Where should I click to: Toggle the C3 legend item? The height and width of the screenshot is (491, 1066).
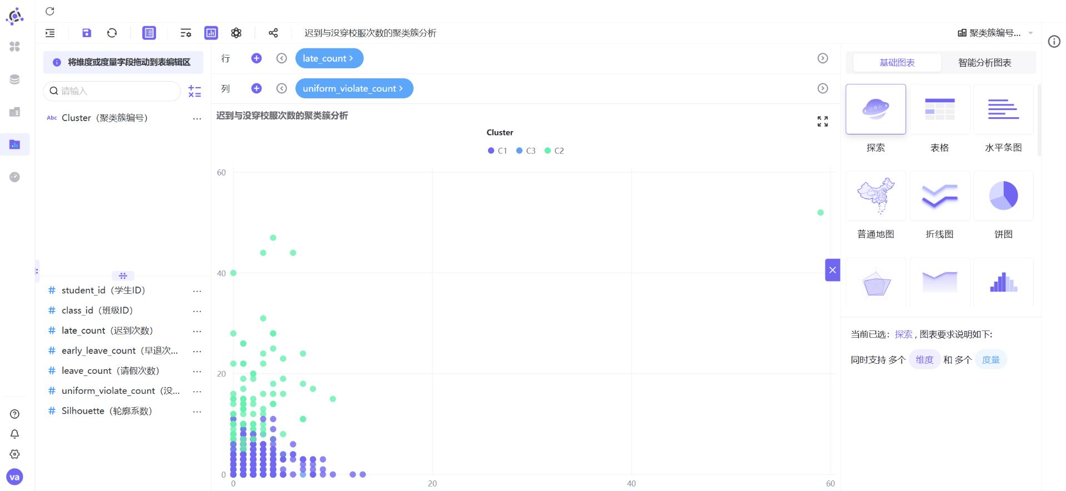tap(526, 151)
